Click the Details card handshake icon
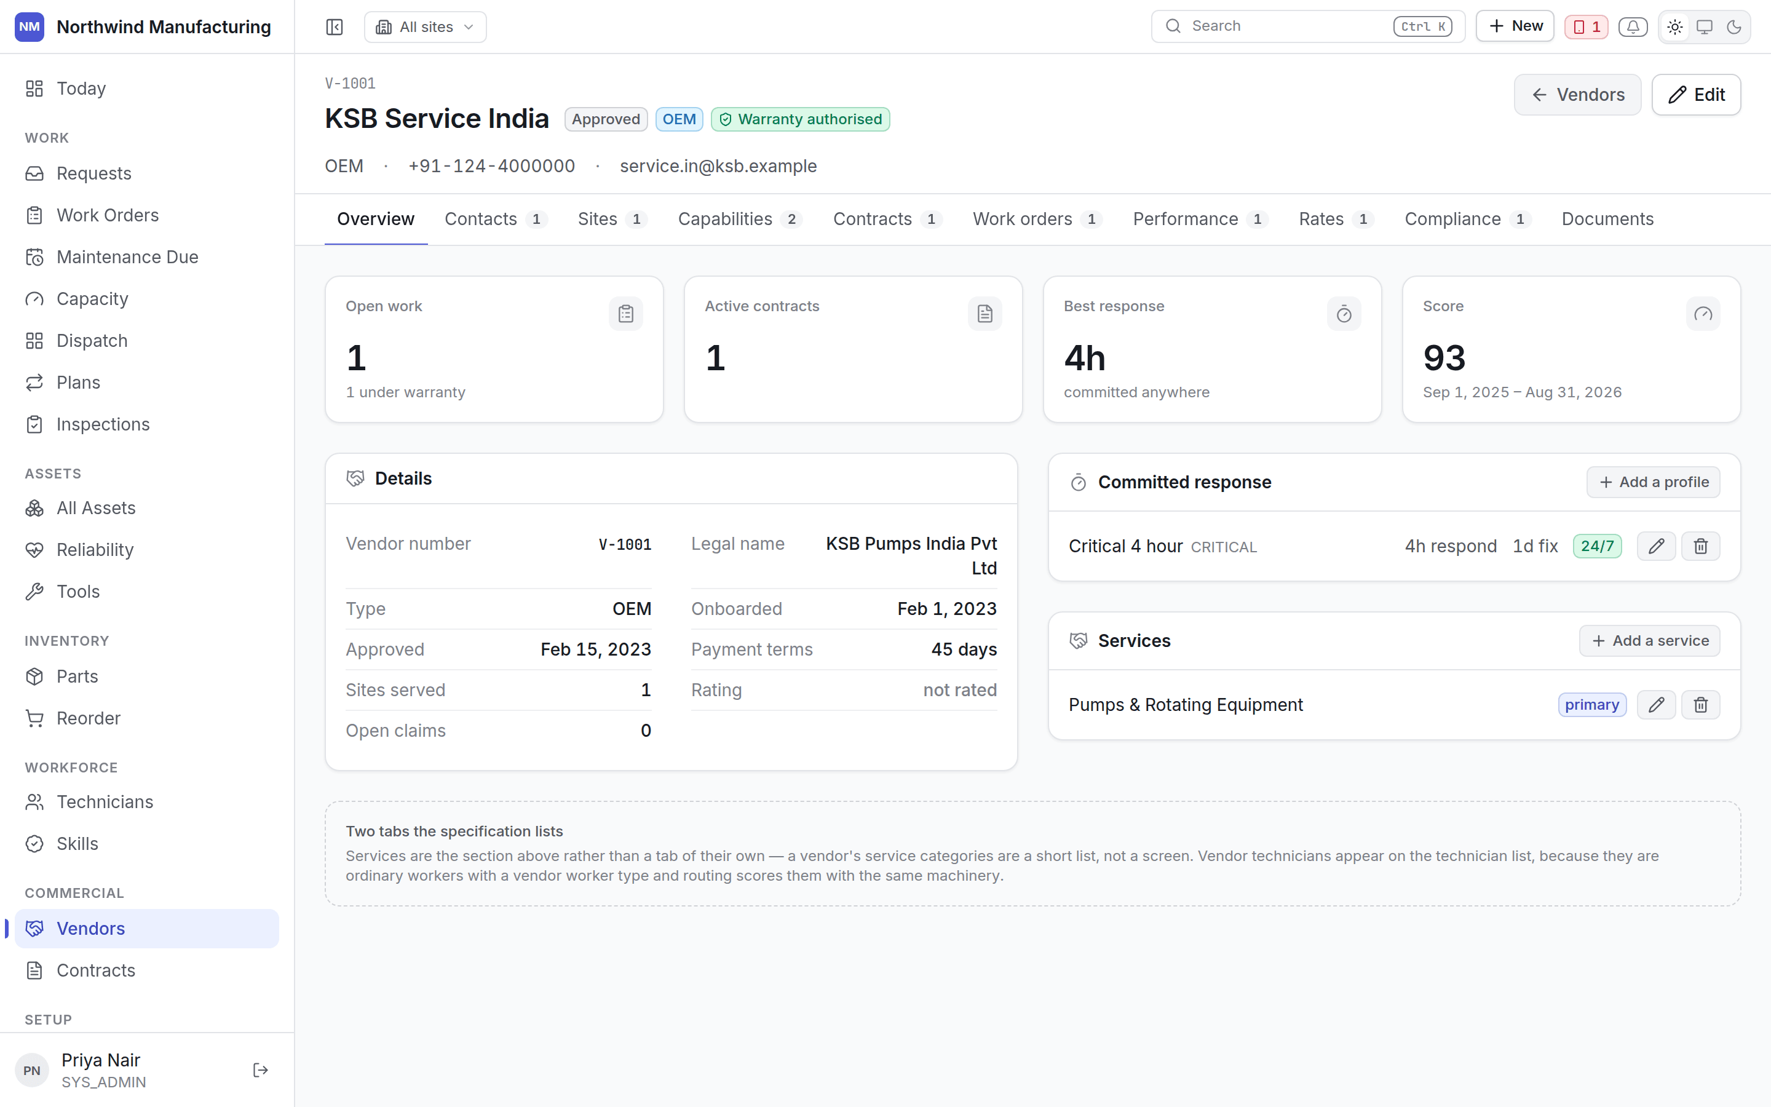Viewport: 1771px width, 1107px height. (x=355, y=479)
